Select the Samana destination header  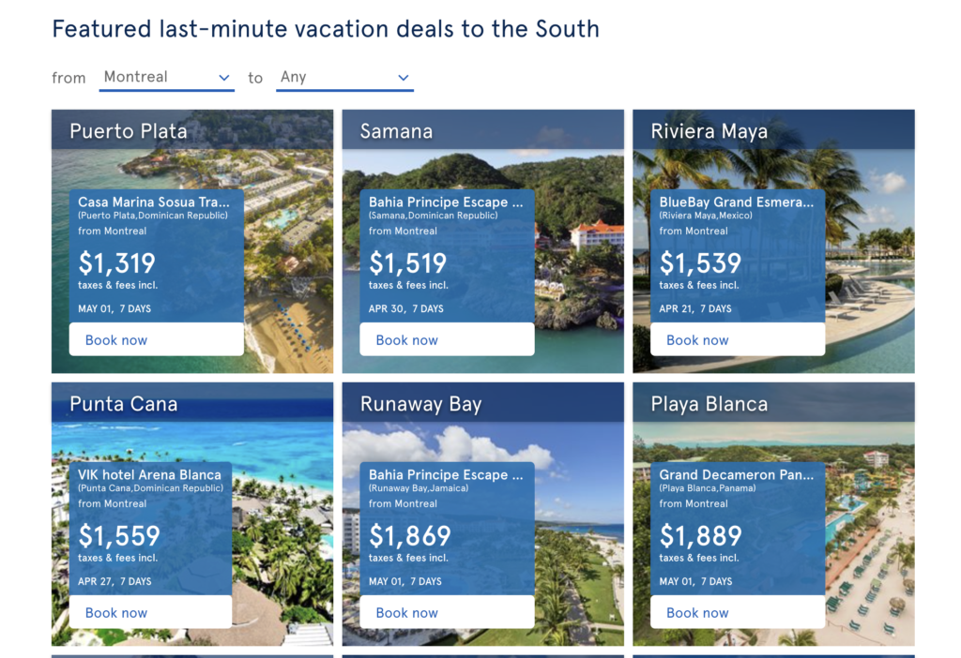click(396, 131)
